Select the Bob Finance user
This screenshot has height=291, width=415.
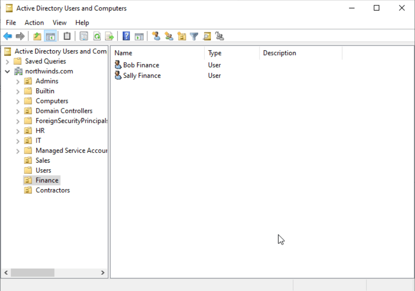pyautogui.click(x=141, y=65)
